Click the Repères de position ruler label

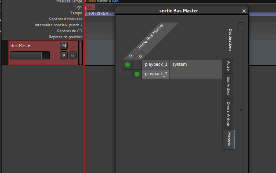pyautogui.click(x=66, y=37)
